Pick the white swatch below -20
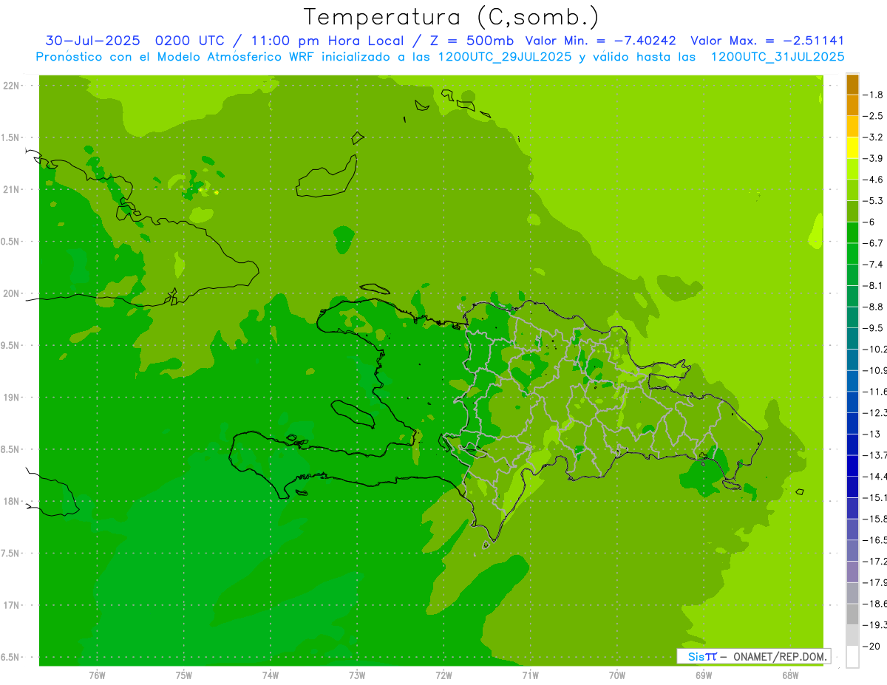 click(x=852, y=657)
